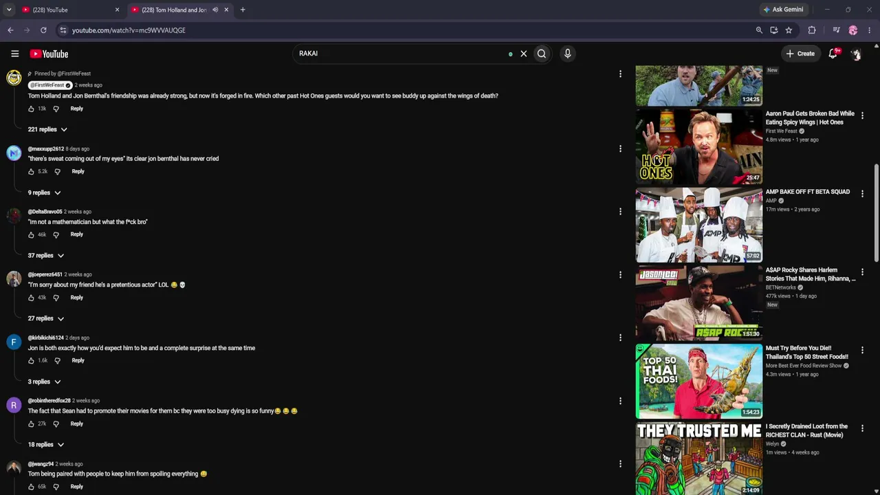Viewport: 880px width, 495px height.
Task: Open A$AP Rocky Harlem Stories video title
Action: pyautogui.click(x=811, y=274)
